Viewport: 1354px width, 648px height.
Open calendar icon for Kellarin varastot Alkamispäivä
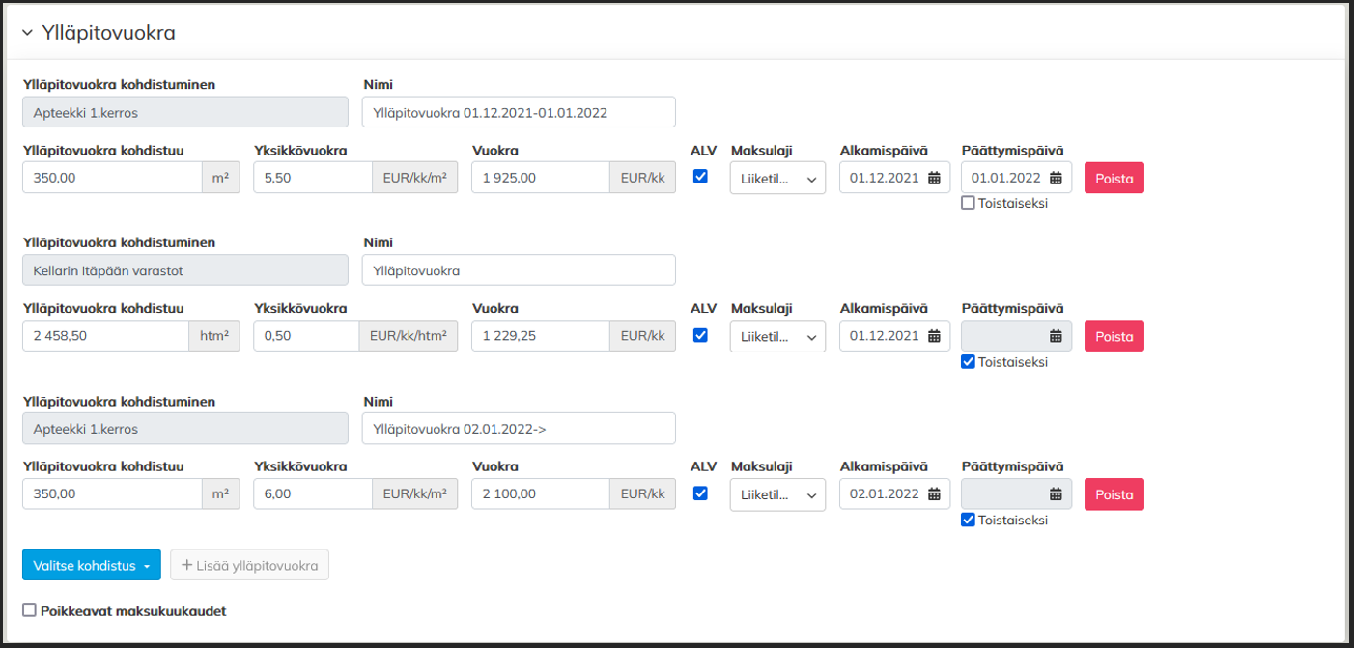point(934,336)
